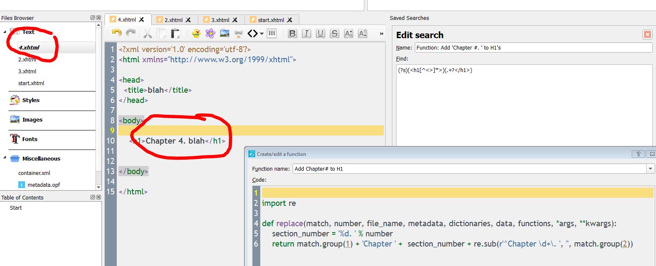The height and width of the screenshot is (266, 656).
Task: Select container.xml in Files Browser
Action: tap(34, 173)
